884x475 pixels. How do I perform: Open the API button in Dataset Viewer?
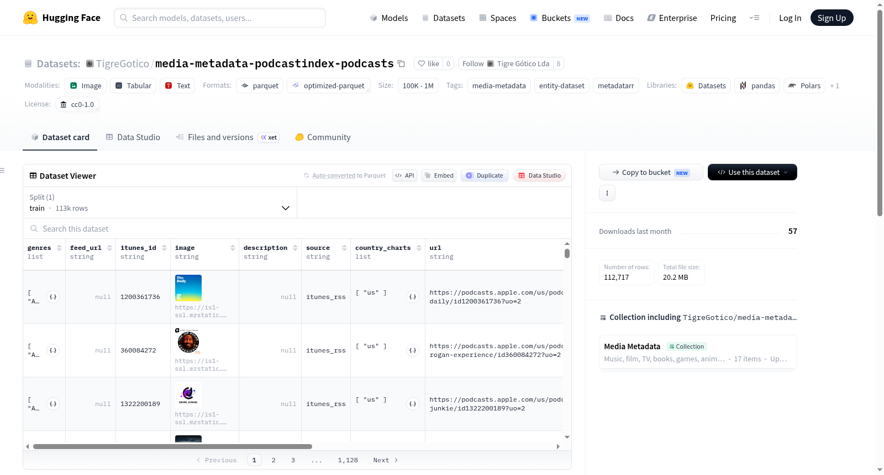click(x=404, y=175)
